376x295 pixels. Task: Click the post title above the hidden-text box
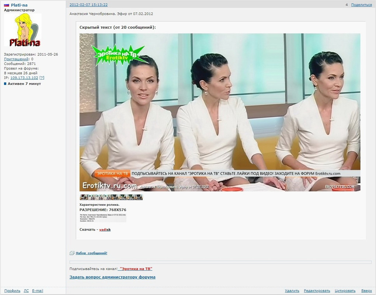[111, 14]
